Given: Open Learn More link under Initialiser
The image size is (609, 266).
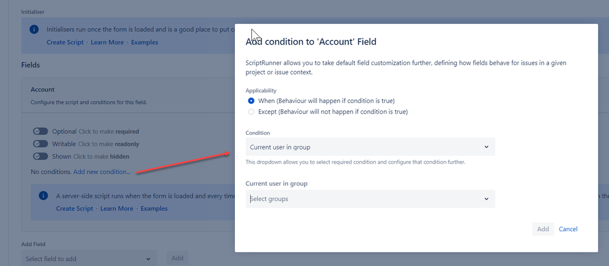Looking at the screenshot, I should (x=107, y=42).
